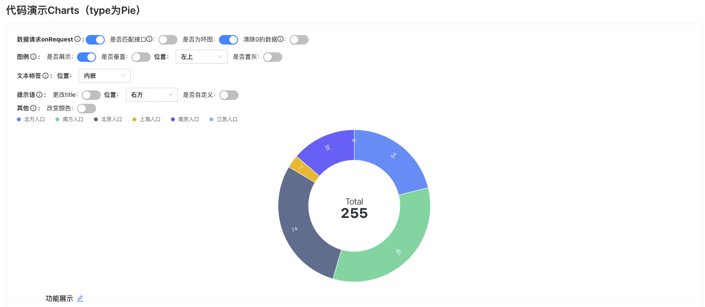Viewport: 705px width, 307px height.
Task: Enable the 改变颜色 switch
Action: [87, 109]
